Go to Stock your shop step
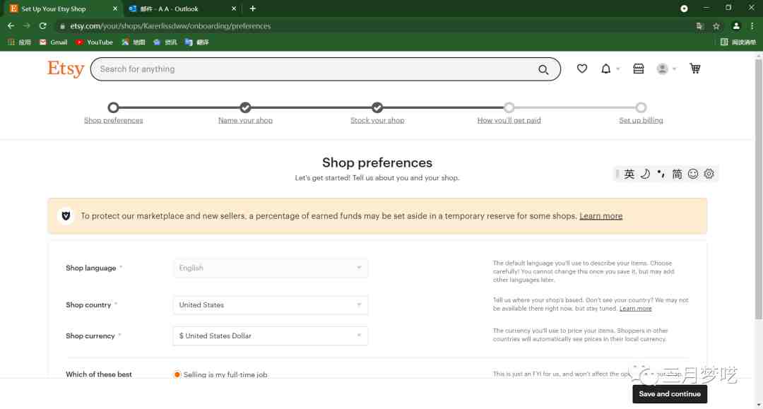The width and height of the screenshot is (763, 409). tap(377, 121)
